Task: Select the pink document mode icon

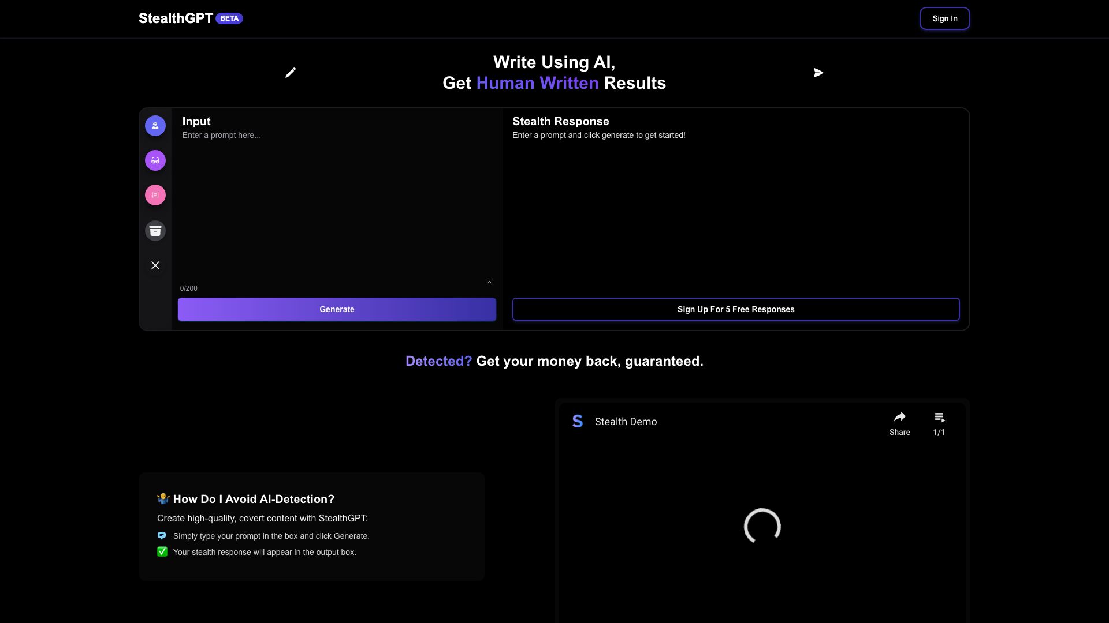Action: (155, 195)
